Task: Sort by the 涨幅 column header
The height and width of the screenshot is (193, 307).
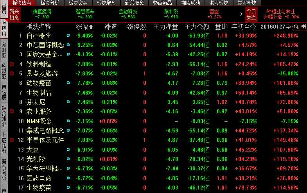Action: (x=84, y=27)
